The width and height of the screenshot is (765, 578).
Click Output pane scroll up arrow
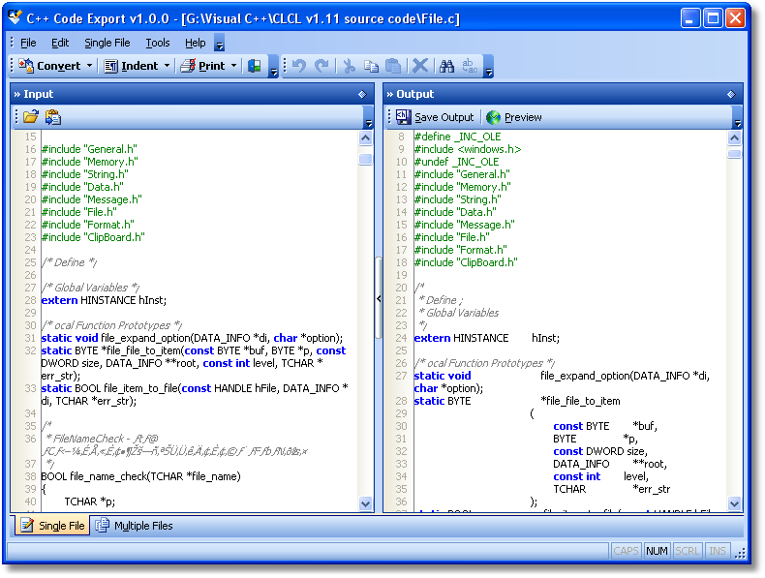734,138
